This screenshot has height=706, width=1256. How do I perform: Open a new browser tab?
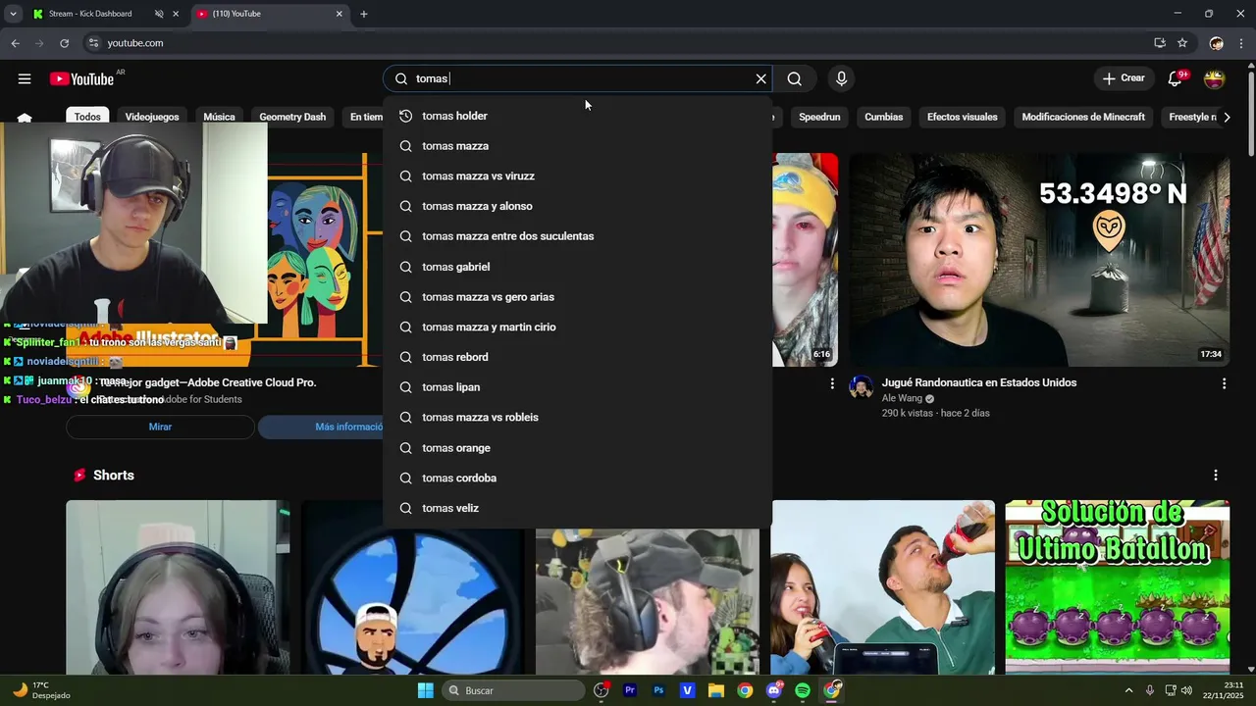(x=364, y=14)
